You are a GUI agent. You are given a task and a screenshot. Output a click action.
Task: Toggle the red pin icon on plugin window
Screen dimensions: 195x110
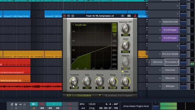click(x=135, y=16)
